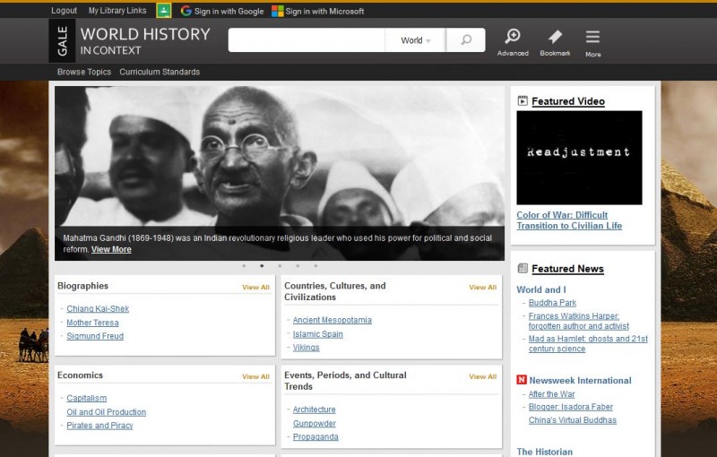This screenshot has height=457, width=717.
Task: Open My Library Links
Action: pos(117,11)
